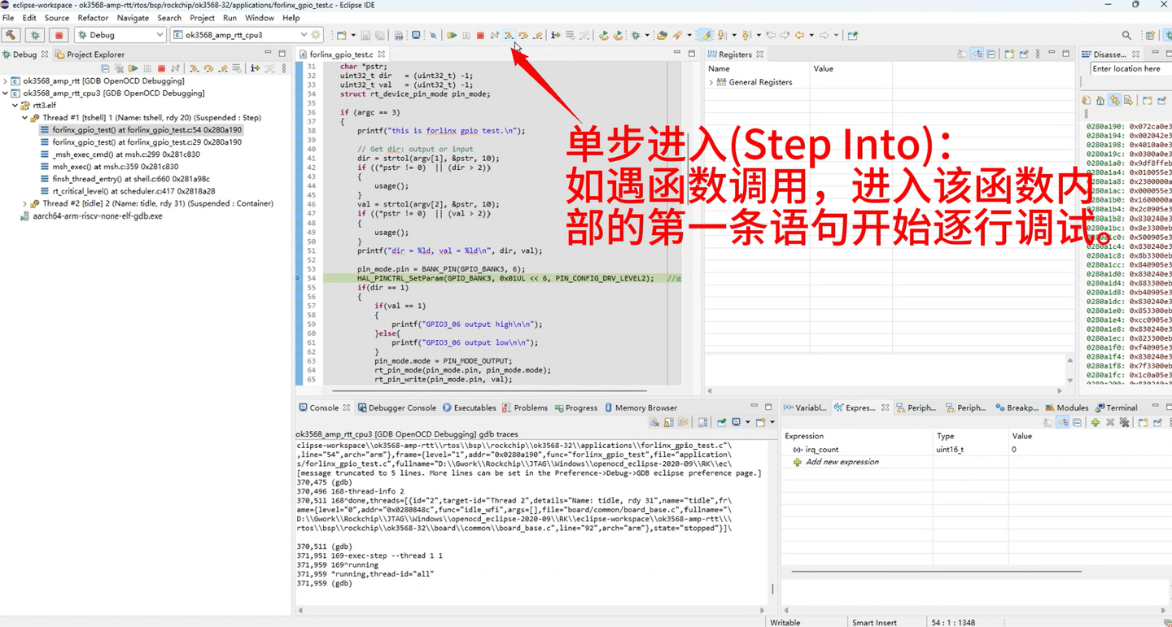Open the Display Selected Console dropdown
Image resolution: width=1172 pixels, height=627 pixels.
(x=747, y=423)
